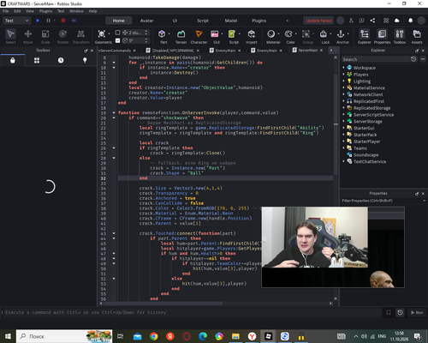
Task: Toggle move snapping checkbox (2 studs)
Action: 117,33
